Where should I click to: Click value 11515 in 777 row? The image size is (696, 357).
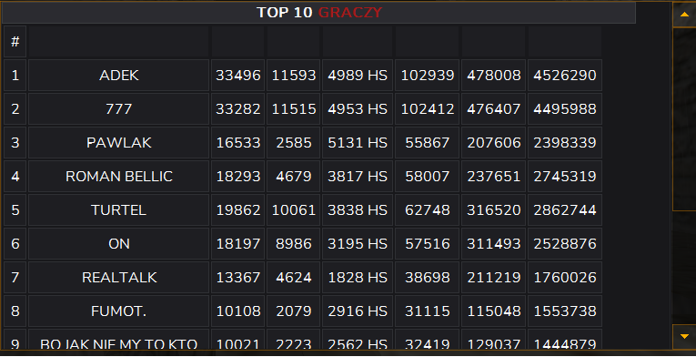(x=293, y=109)
